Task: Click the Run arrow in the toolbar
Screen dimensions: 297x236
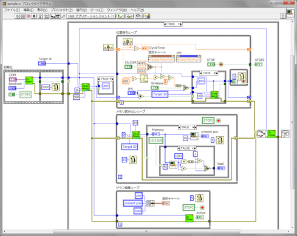Action: pyautogui.click(x=18, y=16)
